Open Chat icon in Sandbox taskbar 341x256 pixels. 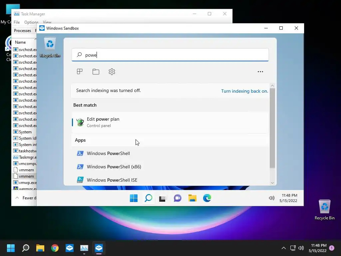click(x=177, y=198)
